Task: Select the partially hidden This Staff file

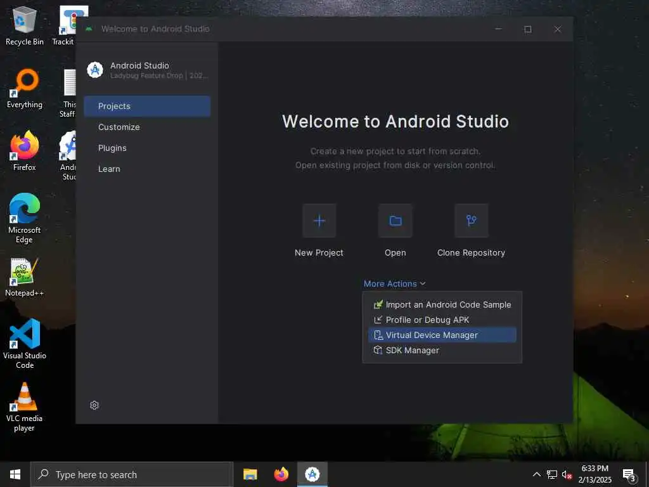Action: 68,93
